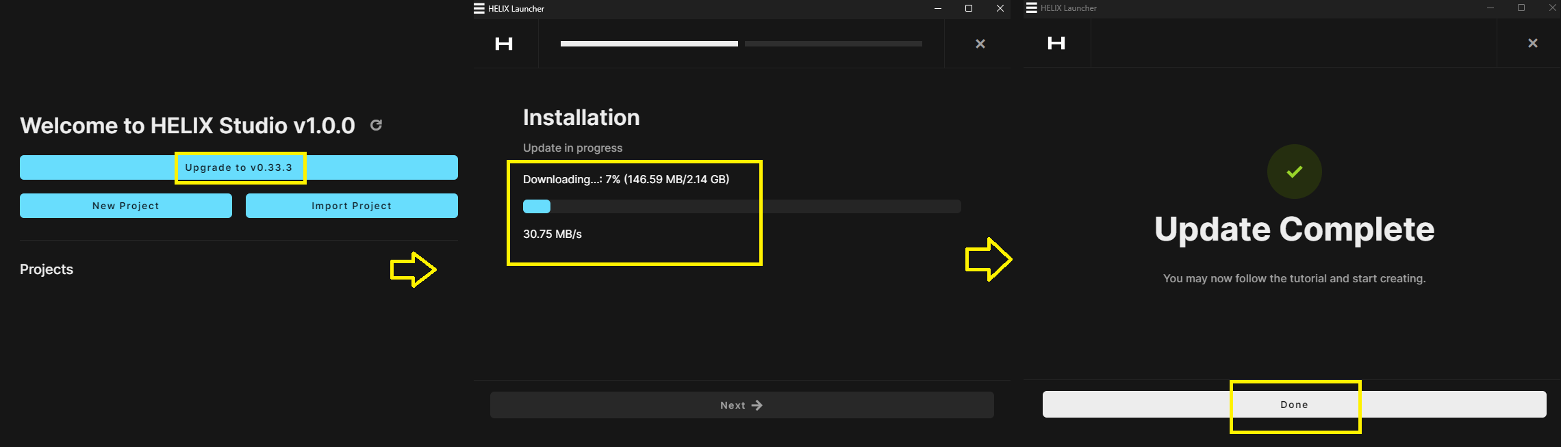Open the Import Project option
The image size is (1561, 447).
(351, 206)
